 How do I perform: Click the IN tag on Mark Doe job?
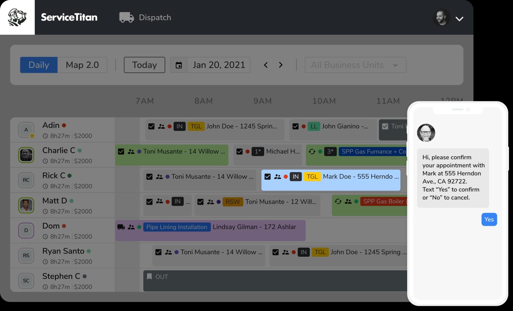click(x=296, y=177)
